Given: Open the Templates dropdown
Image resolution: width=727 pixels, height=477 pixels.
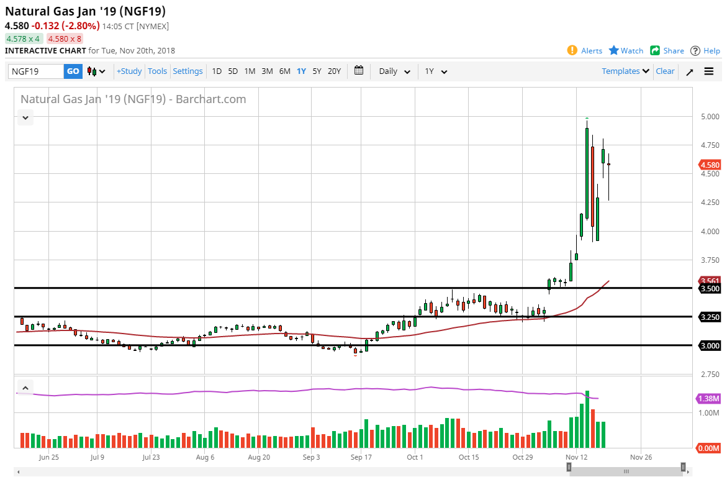Looking at the screenshot, I should pos(625,71).
